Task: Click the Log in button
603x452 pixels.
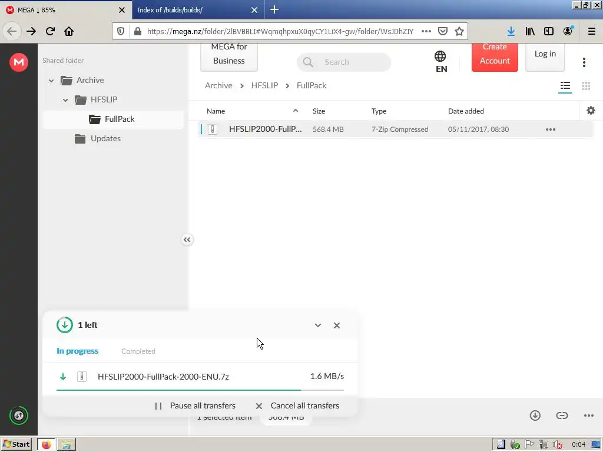Action: coord(545,57)
